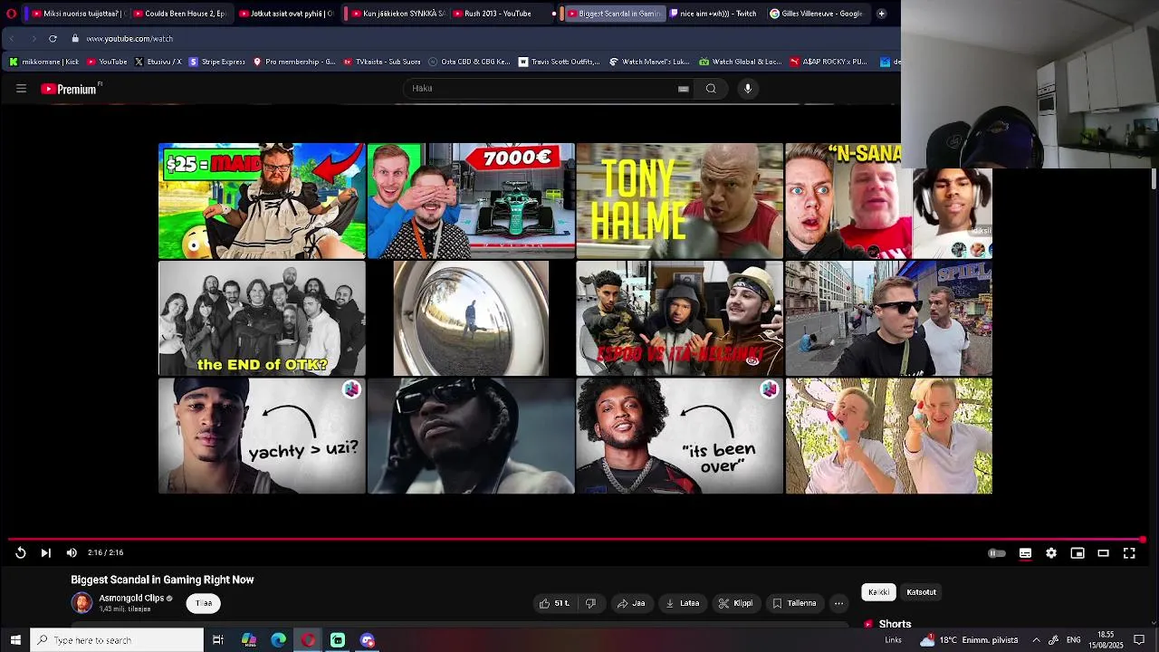Screen dimensions: 1159x652
Task: Open the TONY HALME video thumbnail
Action: click(679, 201)
